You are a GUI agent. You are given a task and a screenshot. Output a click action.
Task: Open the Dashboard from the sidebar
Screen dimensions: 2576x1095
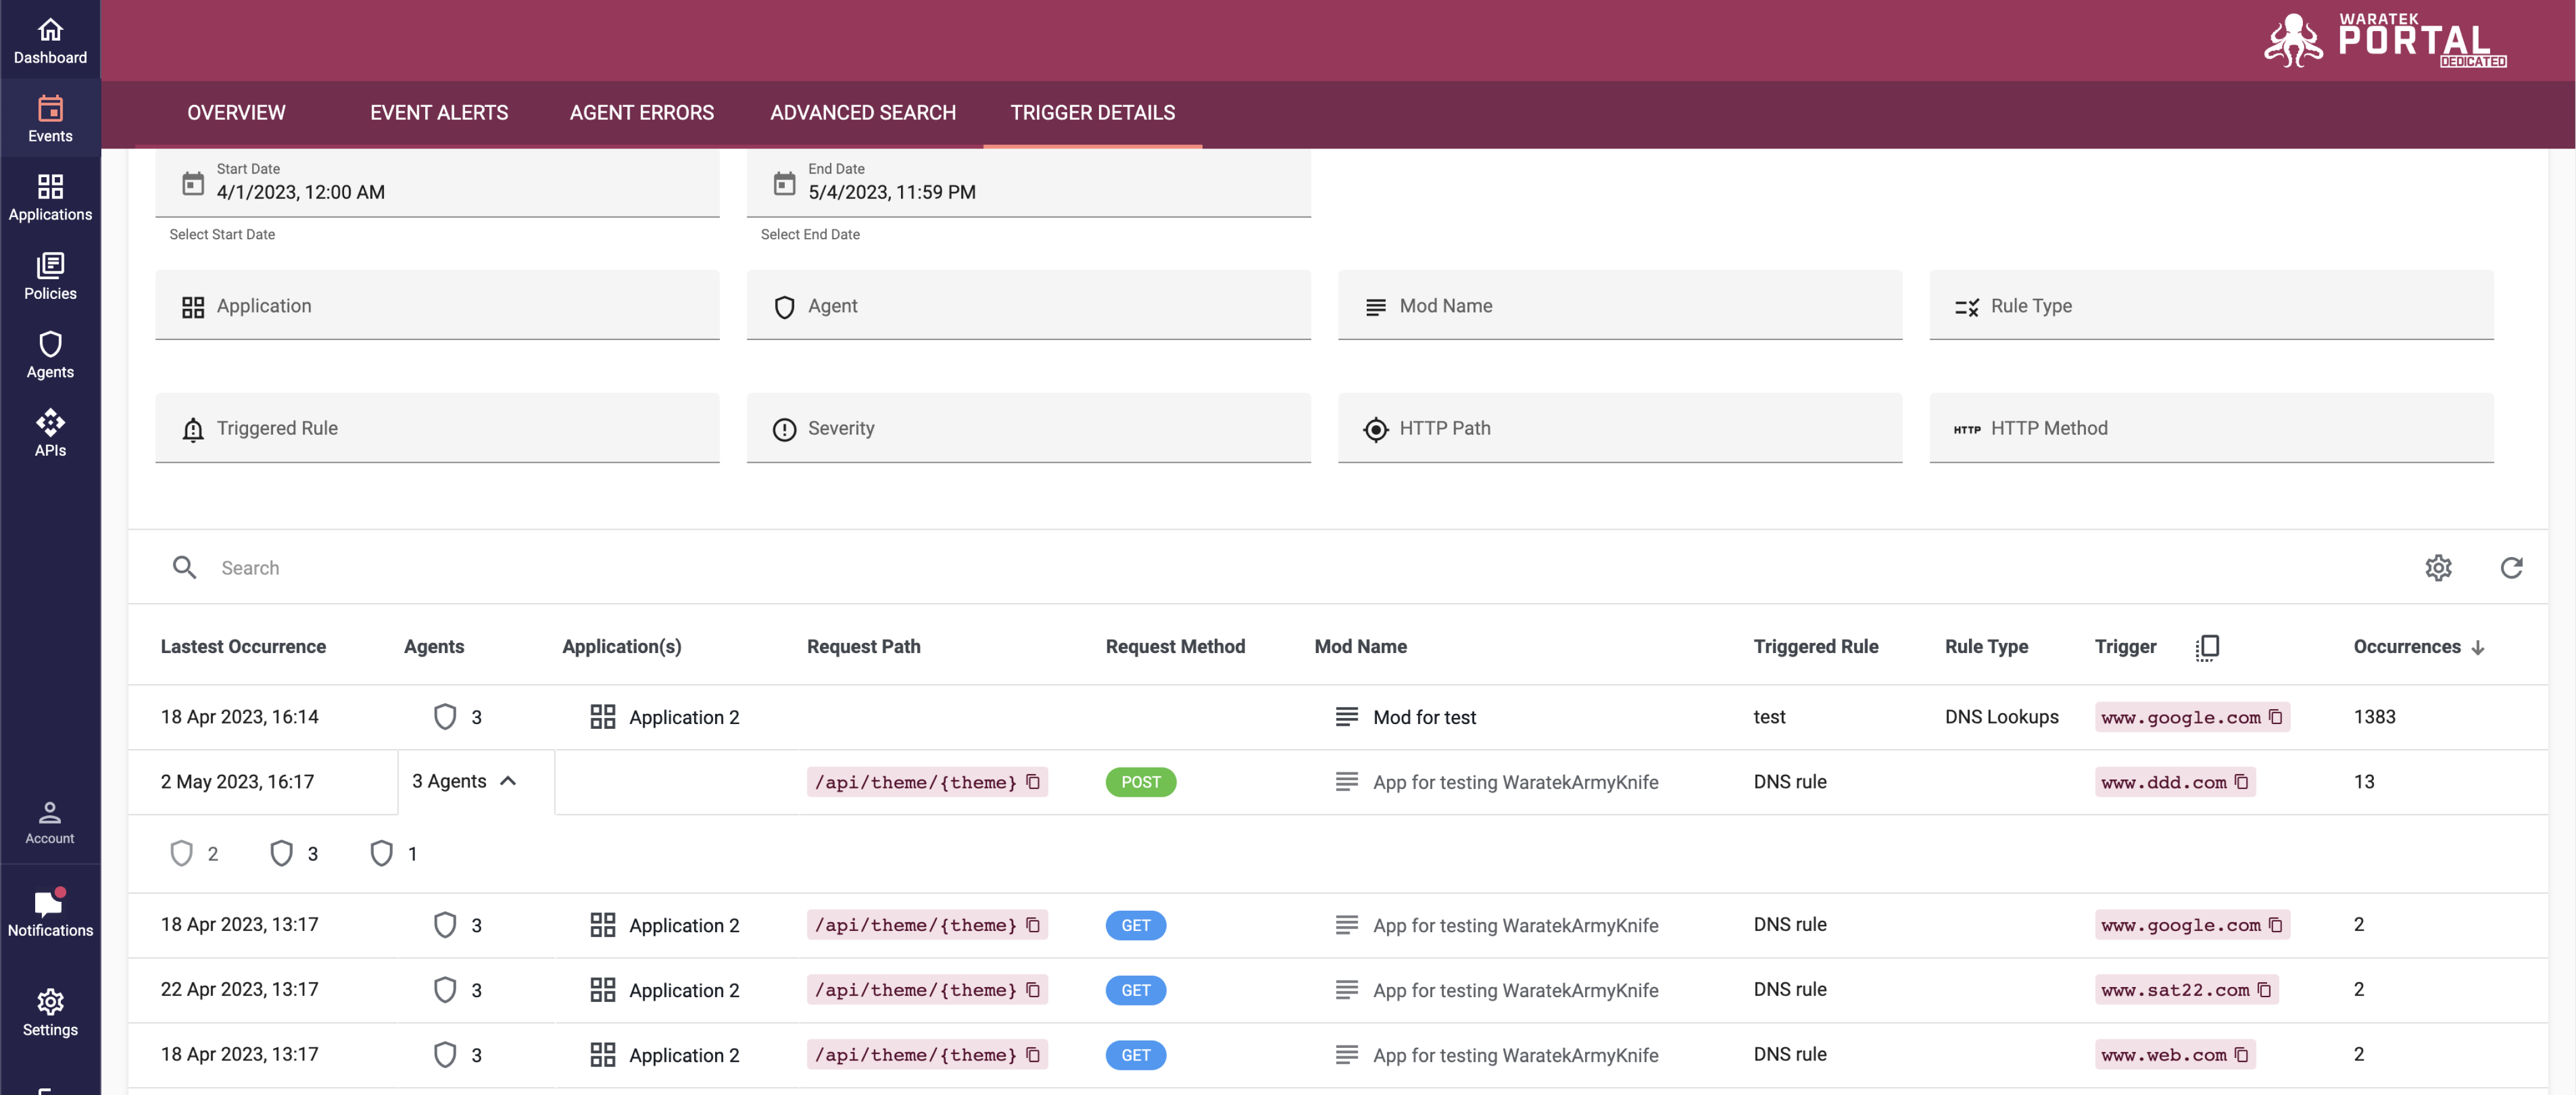pos(50,40)
